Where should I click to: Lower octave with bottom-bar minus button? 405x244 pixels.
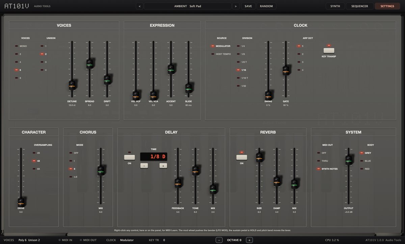coord(219,240)
